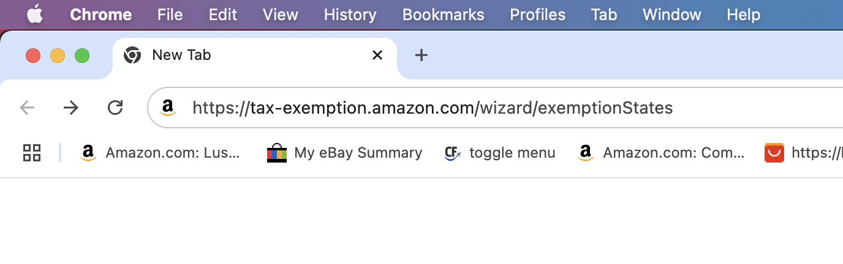Open a new tab with plus button
Viewport: 843px width, 264px height.
coord(421,55)
